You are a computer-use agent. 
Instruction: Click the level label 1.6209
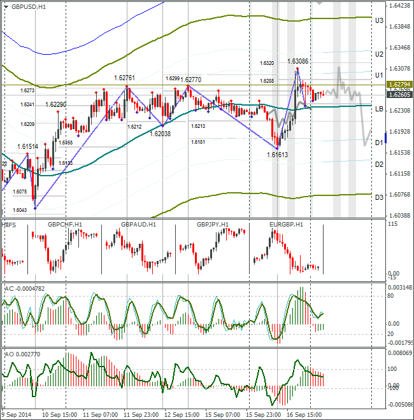pyautogui.click(x=27, y=124)
